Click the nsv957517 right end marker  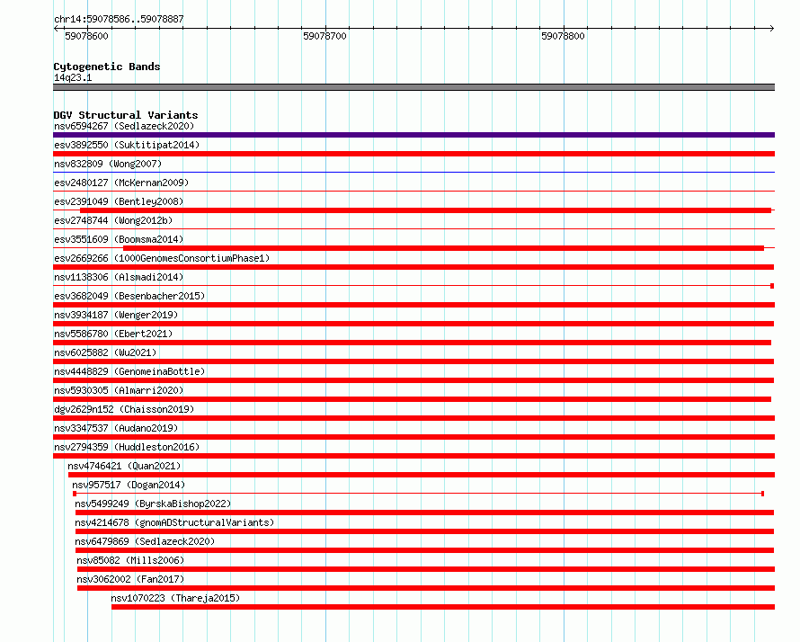coord(762,494)
